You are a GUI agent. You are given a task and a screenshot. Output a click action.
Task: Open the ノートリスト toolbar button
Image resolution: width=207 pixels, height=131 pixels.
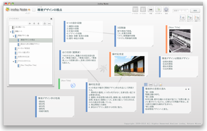click(x=135, y=9)
